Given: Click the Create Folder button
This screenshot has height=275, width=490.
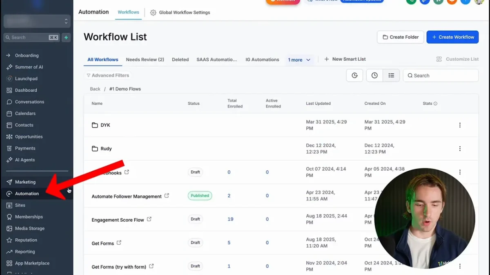Looking at the screenshot, I should (400, 37).
